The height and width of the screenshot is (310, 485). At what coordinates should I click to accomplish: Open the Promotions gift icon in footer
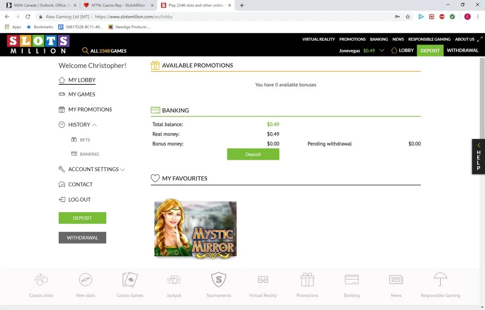[x=307, y=279]
